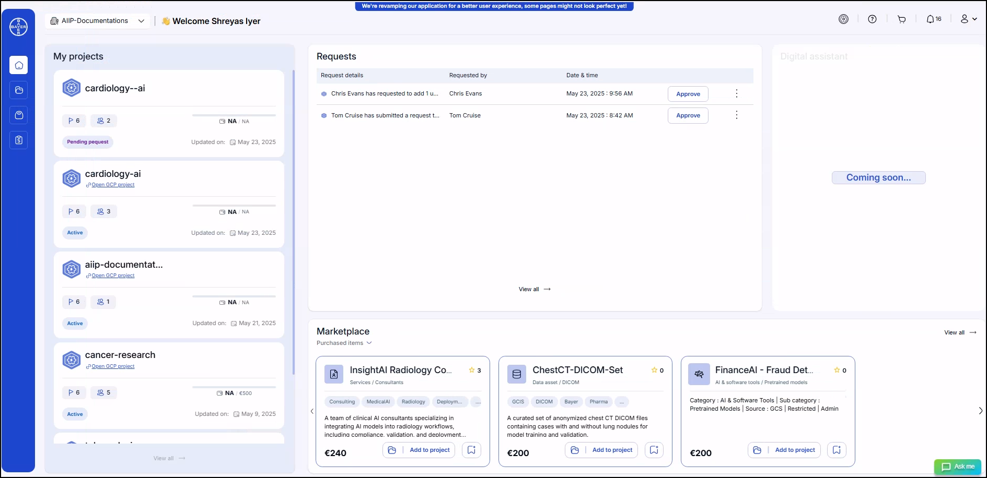
Task: Expand the Purchased items filter dropdown
Action: (x=344, y=343)
